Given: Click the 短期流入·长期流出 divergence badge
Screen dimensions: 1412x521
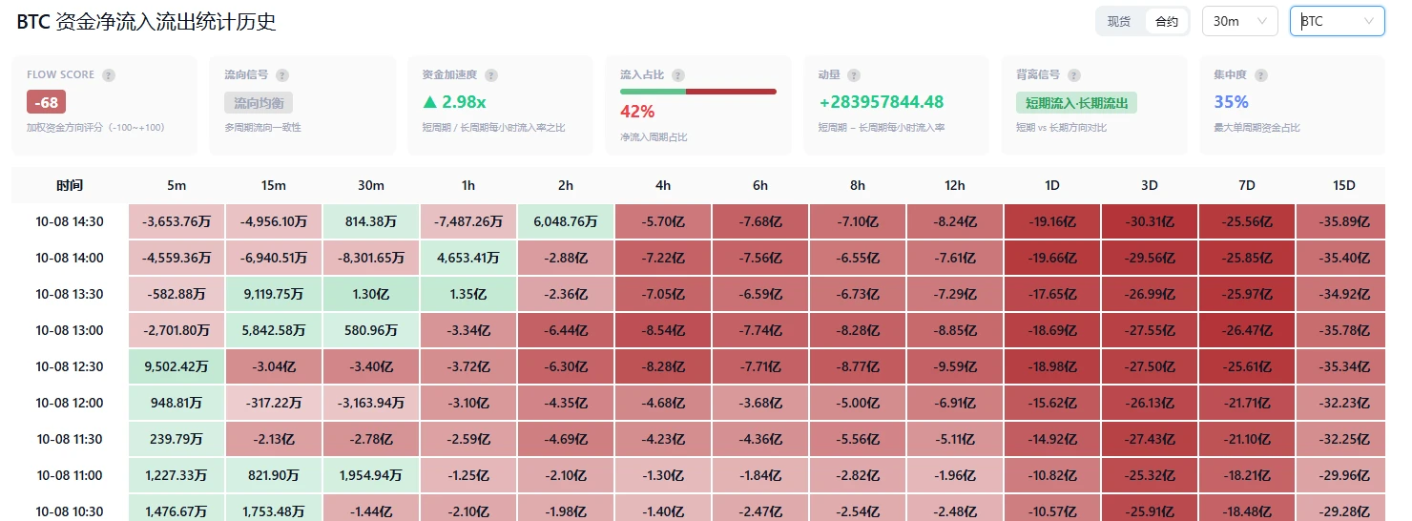Looking at the screenshot, I should (1076, 102).
